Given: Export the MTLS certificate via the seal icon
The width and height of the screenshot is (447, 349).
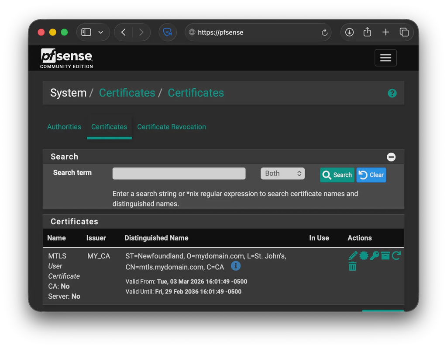Looking at the screenshot, I should [x=364, y=256].
